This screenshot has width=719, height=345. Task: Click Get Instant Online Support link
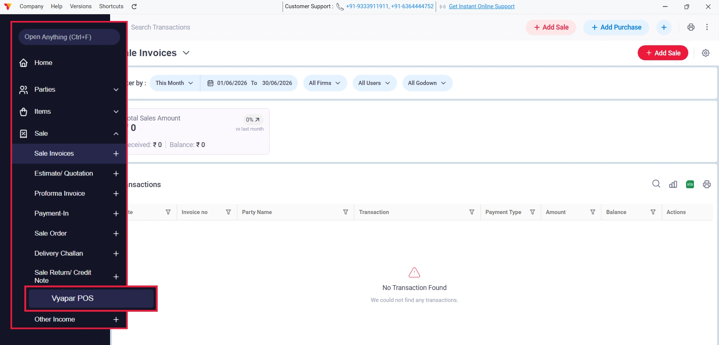(x=482, y=6)
